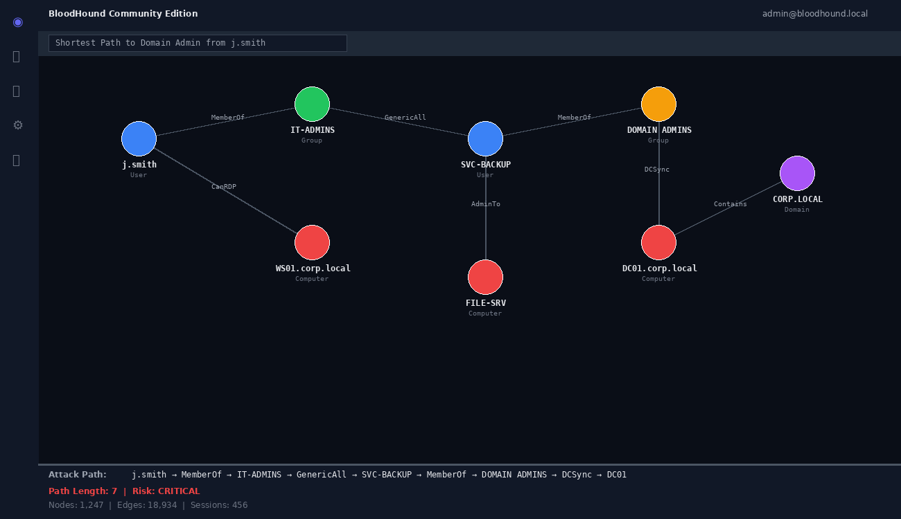901x519 pixels.
Task: Click MemberOf edge between j.smith and IT-ADMINS
Action: pos(228,118)
